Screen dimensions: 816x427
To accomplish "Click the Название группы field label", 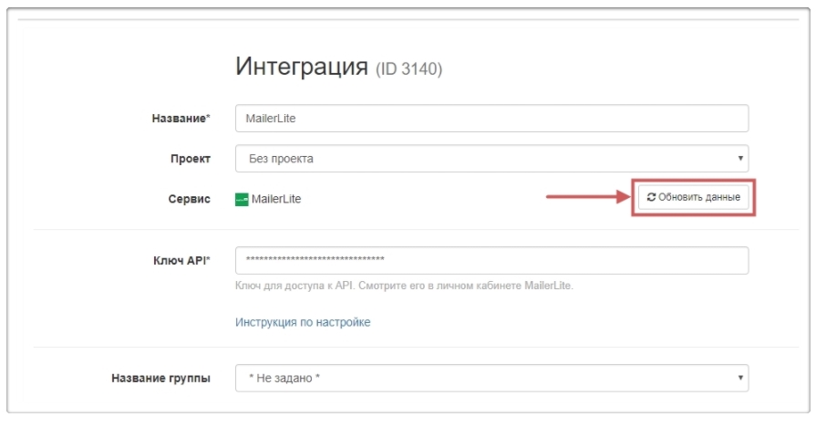I will pos(160,378).
